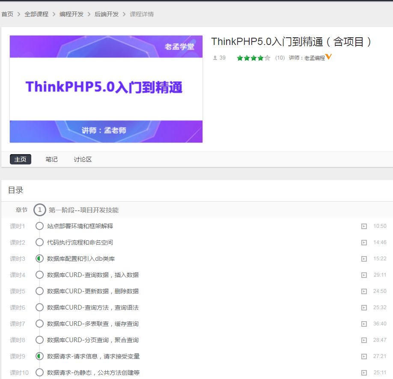Open the 笔记 tab
The height and width of the screenshot is (379, 393).
point(51,159)
